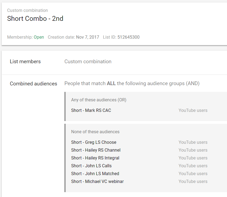Click the Any of these audiences (OR) heading
Viewport: 227px width, 197px height.
(x=99, y=100)
